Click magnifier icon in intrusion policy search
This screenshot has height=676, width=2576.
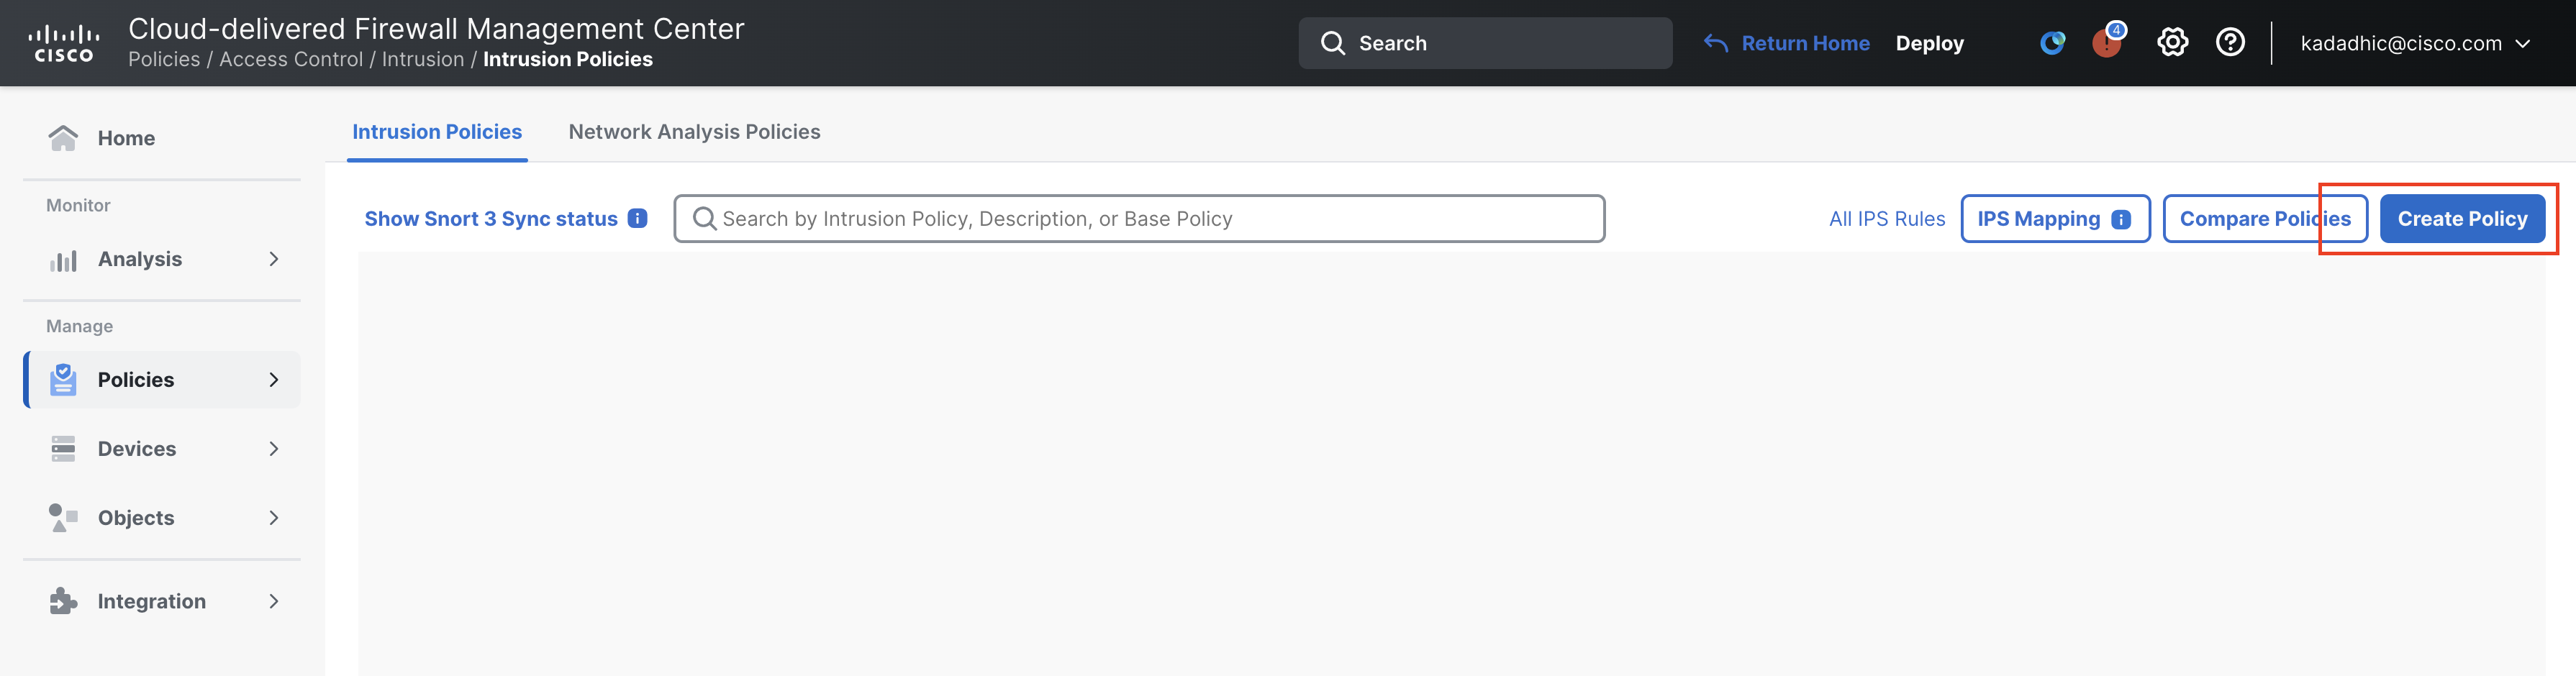click(704, 218)
